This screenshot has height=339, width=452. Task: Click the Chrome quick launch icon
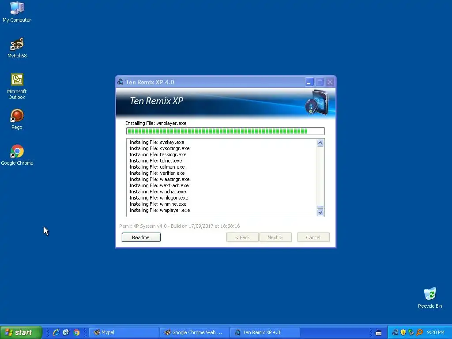point(76,332)
